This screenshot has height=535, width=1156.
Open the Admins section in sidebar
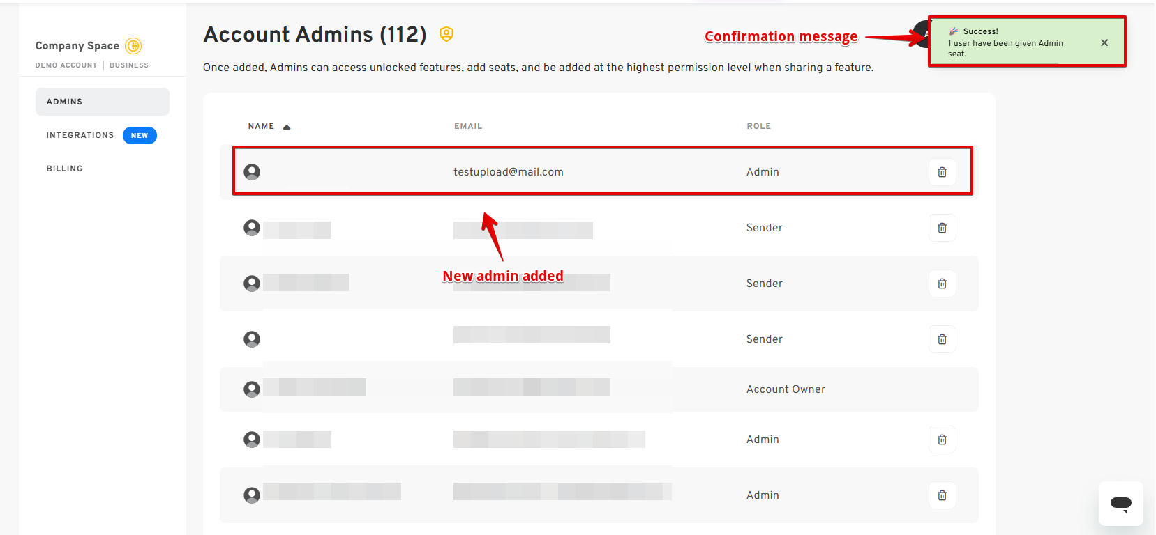pos(103,102)
